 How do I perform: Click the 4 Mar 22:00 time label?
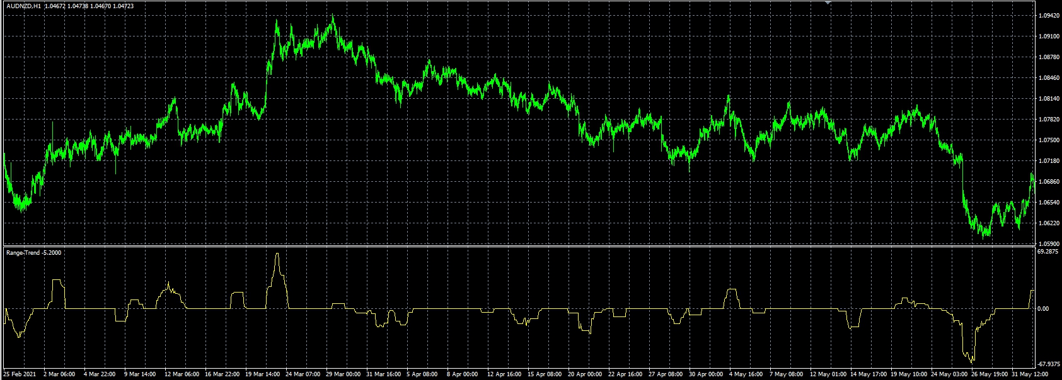tap(100, 374)
